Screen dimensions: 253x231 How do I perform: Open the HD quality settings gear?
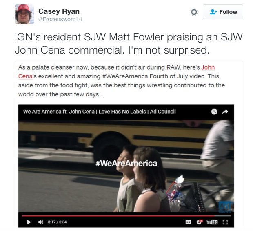pyautogui.click(x=200, y=222)
